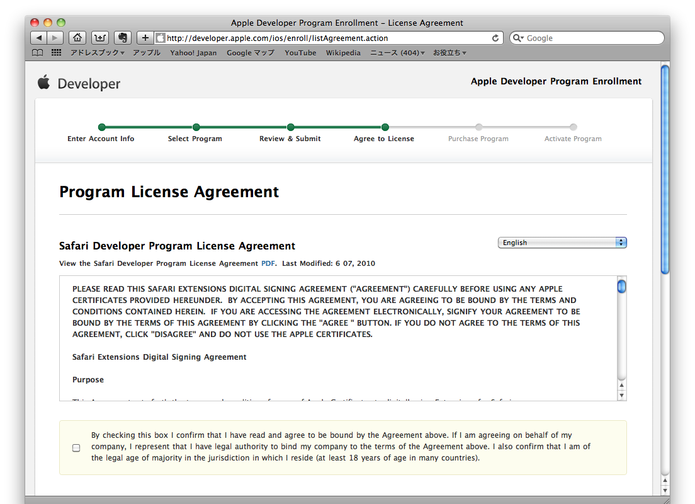Screen dimensions: 695x504
Task: Click the Evernote elephant toolbar icon
Action: pos(123,38)
